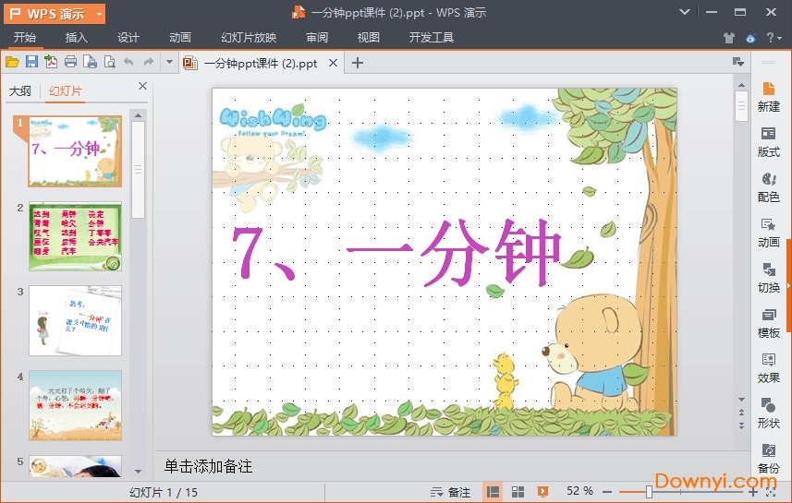Open the 动画 ribbon tab
792x503 pixels.
[x=180, y=37]
